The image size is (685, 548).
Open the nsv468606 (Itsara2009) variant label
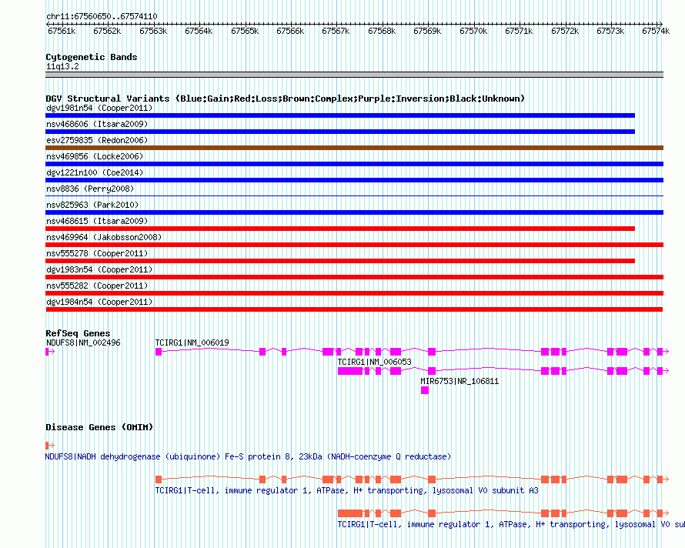pyautogui.click(x=97, y=124)
